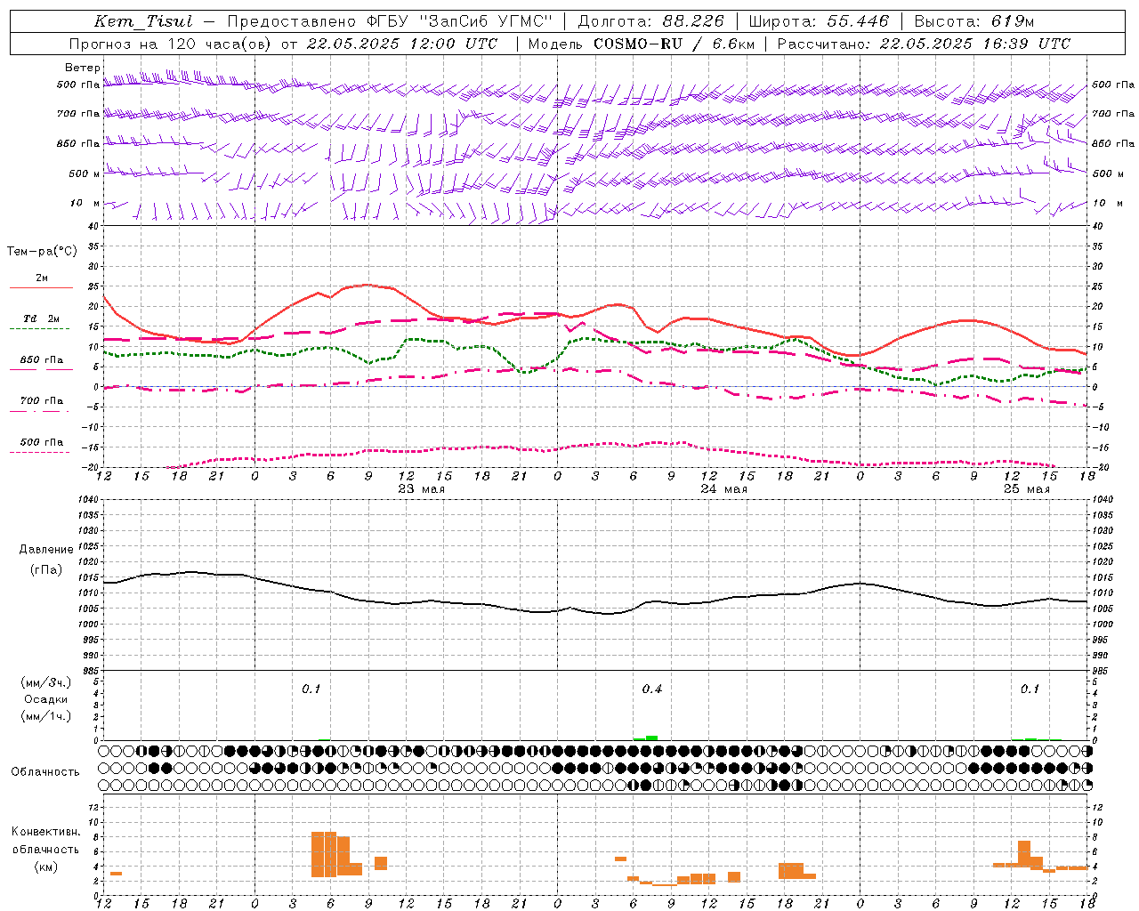
Task: Click the 'Облачность' cloud cover label
Action: click(x=45, y=771)
